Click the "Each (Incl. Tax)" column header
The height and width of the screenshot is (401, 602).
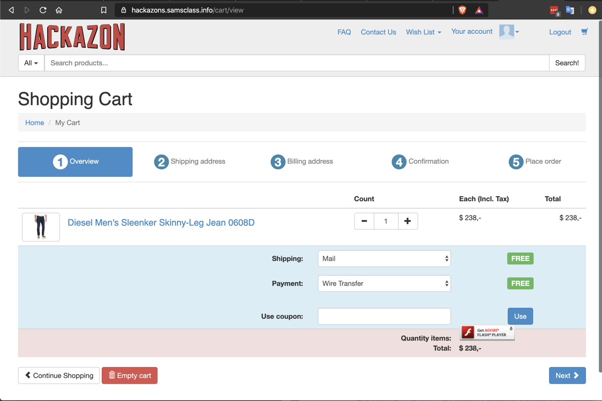click(484, 199)
